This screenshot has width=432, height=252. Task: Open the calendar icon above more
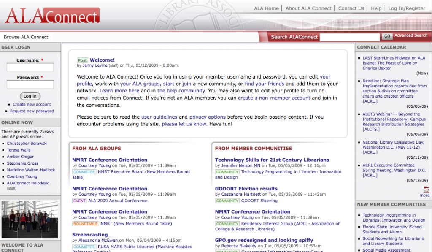[x=426, y=190]
